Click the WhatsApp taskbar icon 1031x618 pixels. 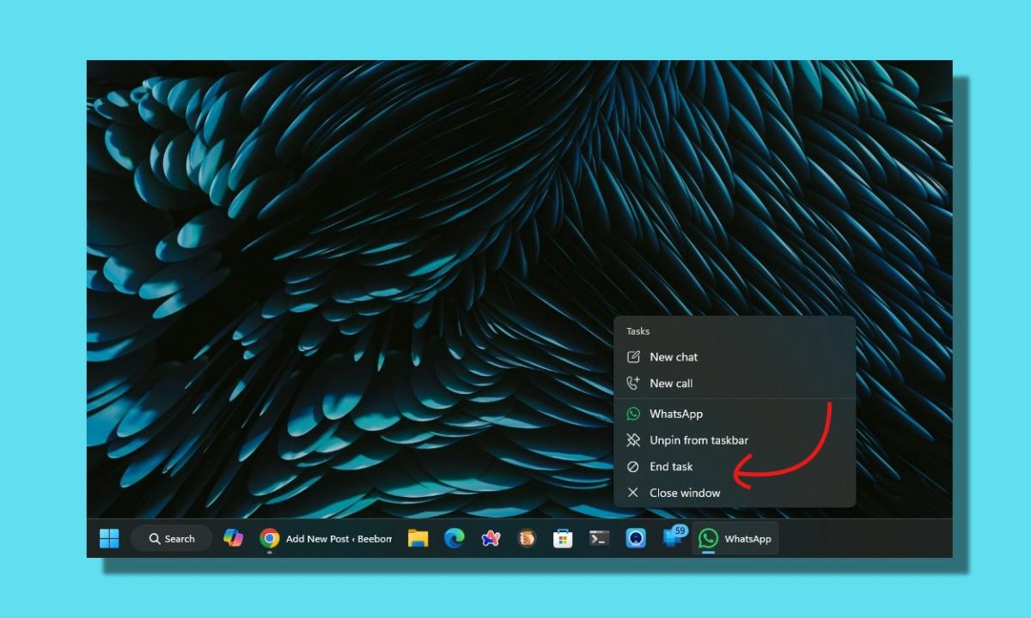(x=707, y=538)
